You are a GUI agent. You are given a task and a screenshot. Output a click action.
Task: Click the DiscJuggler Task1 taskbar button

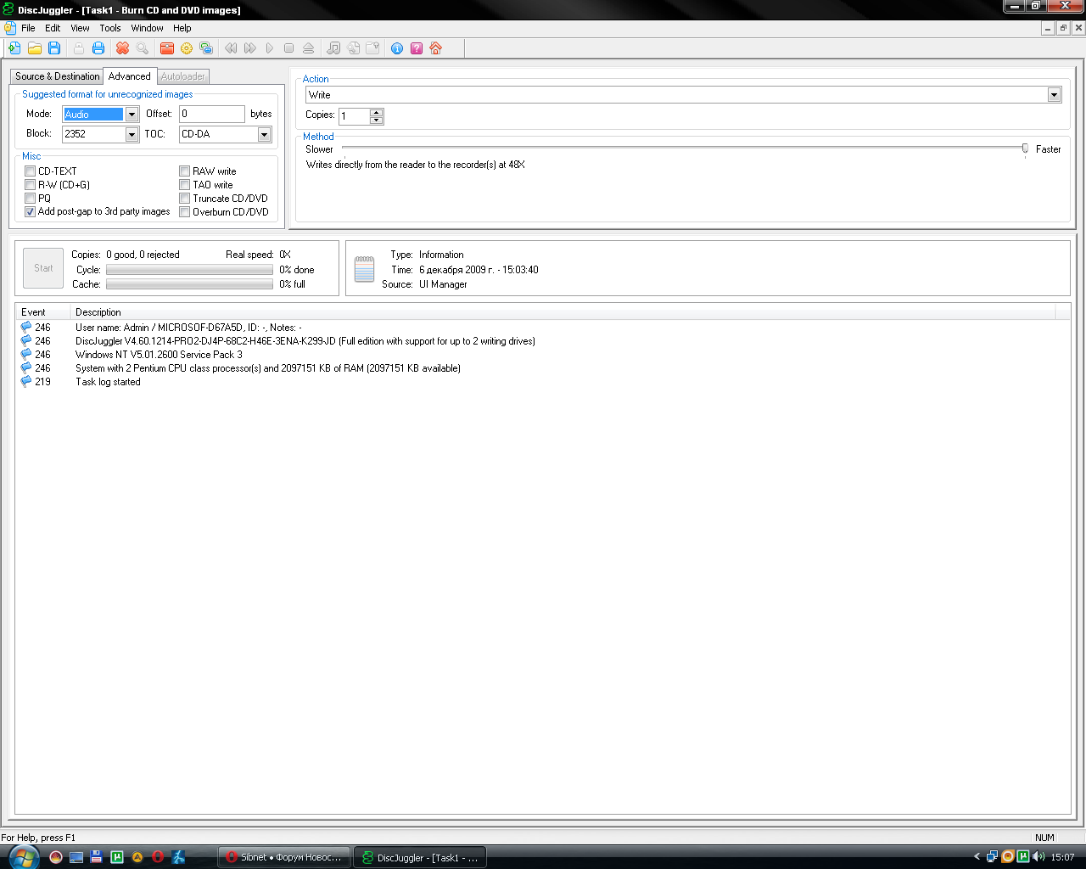(419, 857)
